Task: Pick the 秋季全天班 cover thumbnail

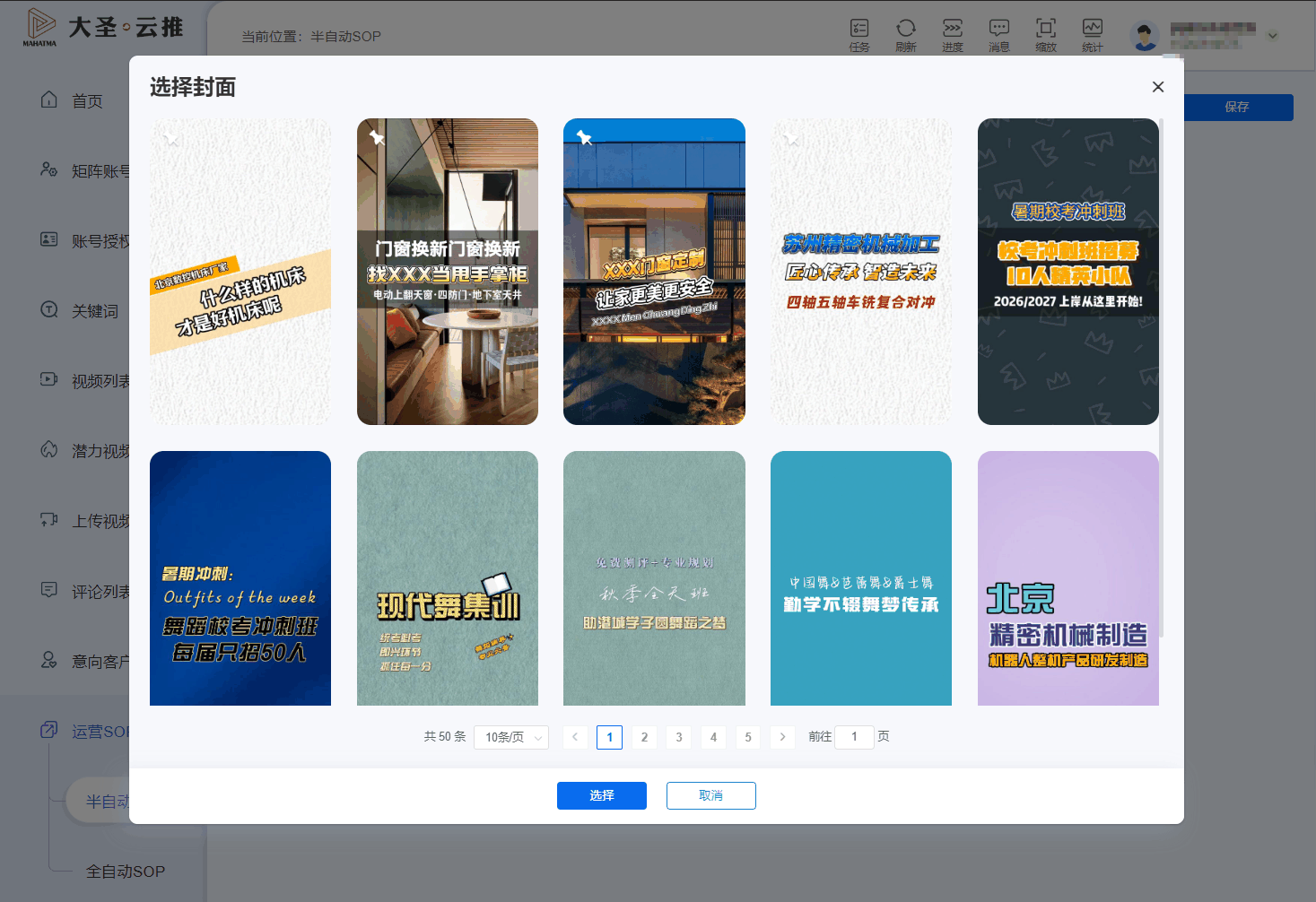Action: point(654,578)
